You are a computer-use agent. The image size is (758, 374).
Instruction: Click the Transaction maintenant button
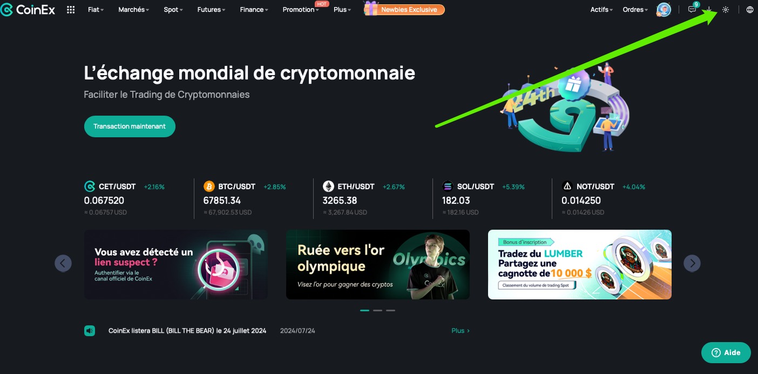tap(130, 126)
